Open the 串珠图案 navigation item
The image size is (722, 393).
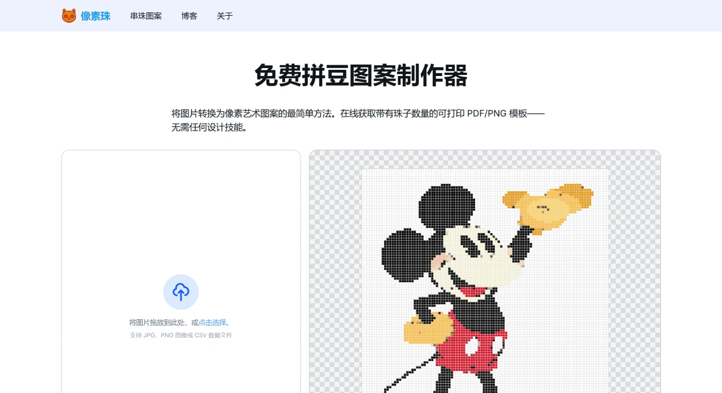[146, 16]
